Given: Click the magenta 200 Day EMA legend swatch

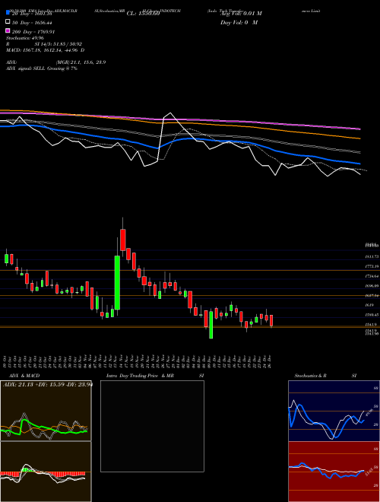Looking at the screenshot, I should click(x=8, y=30).
